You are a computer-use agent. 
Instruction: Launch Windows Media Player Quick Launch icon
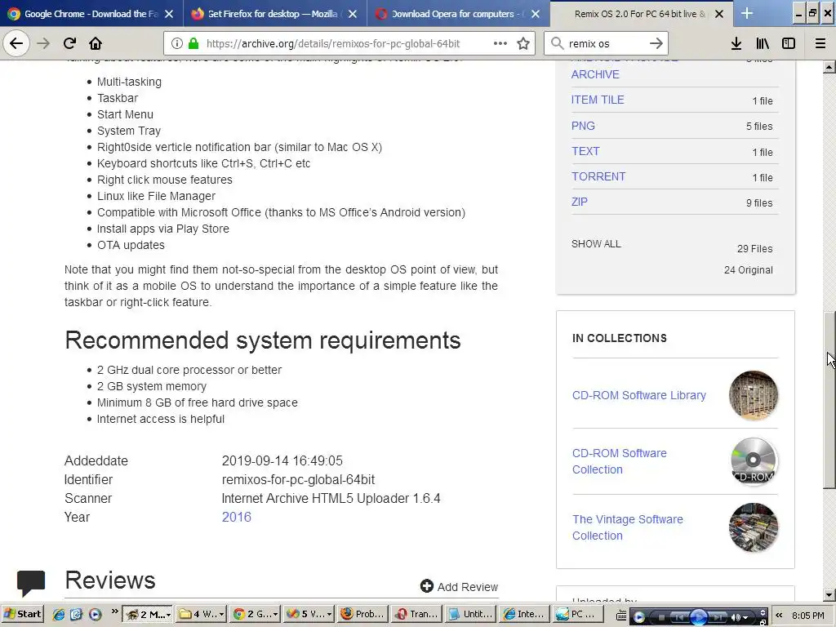point(95,614)
